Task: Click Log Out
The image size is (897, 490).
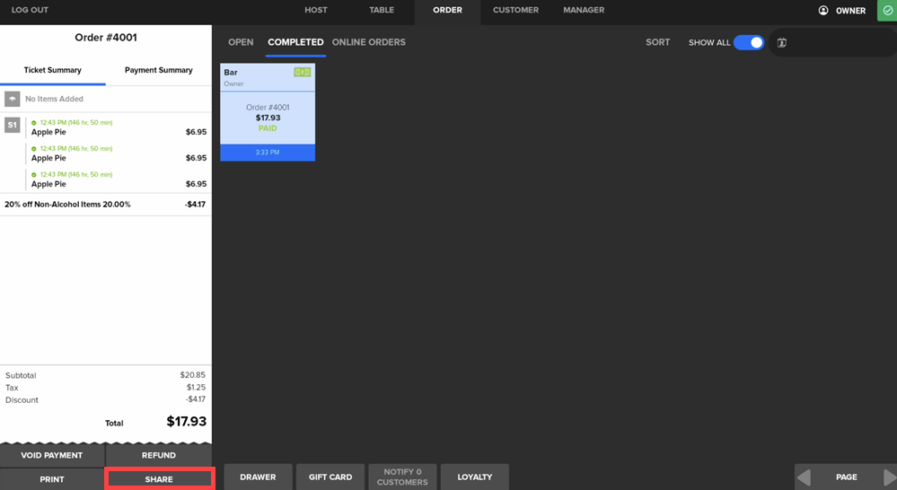Action: [30, 10]
